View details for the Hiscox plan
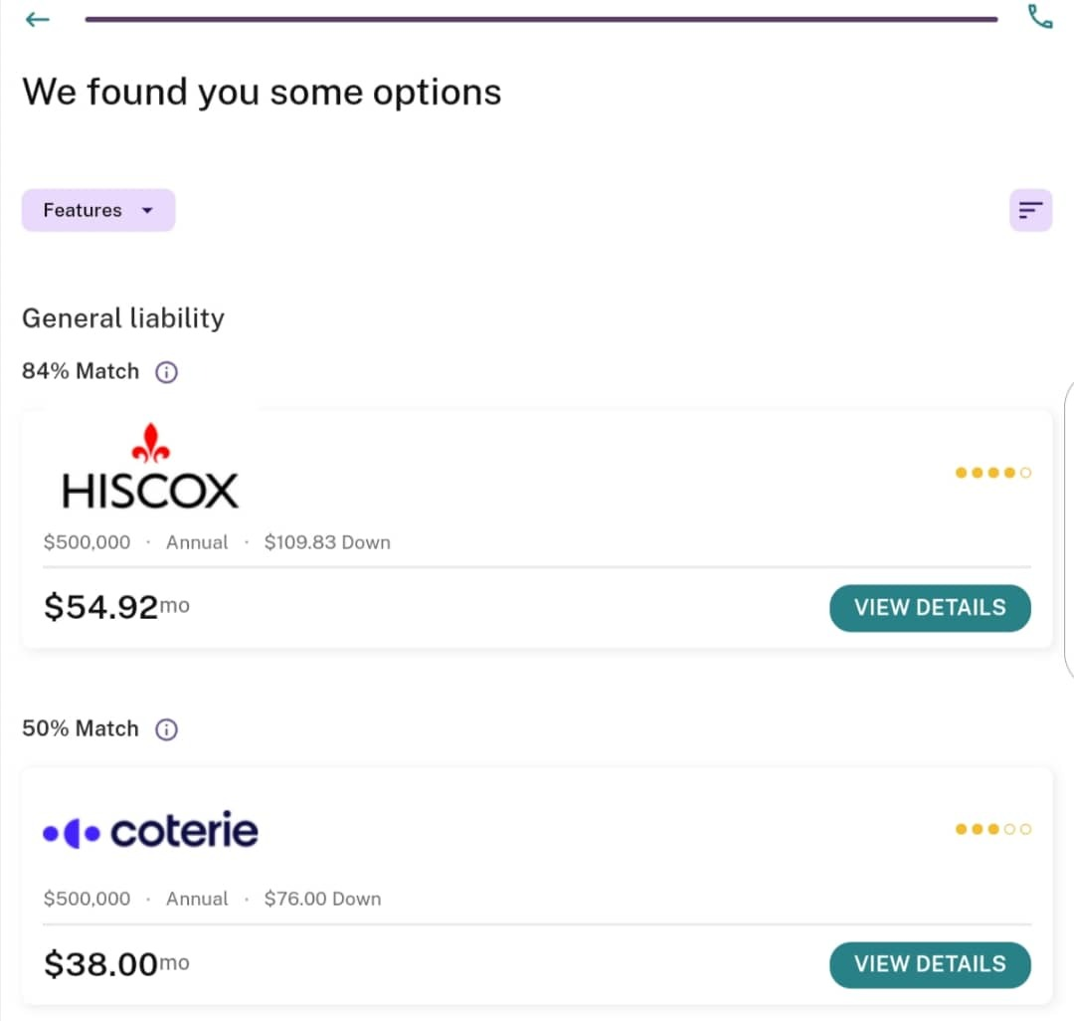Screen dimensions: 1074x1021 pos(930,608)
